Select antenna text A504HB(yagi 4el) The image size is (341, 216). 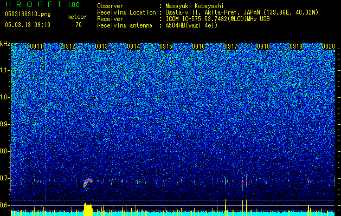tap(191, 25)
